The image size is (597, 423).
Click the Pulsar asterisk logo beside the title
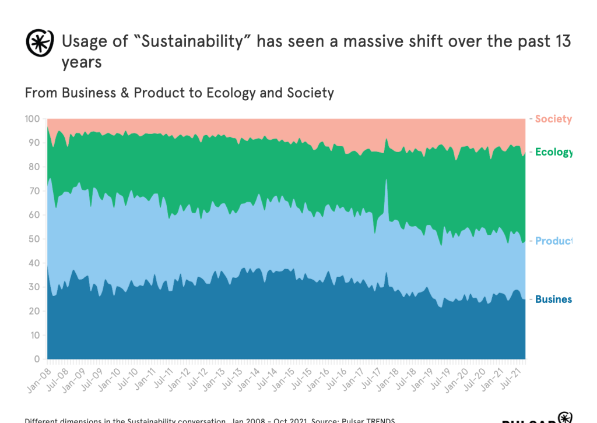tap(40, 43)
